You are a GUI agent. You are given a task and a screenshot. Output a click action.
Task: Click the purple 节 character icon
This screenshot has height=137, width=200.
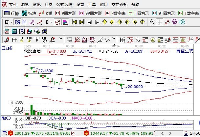coord(174,22)
